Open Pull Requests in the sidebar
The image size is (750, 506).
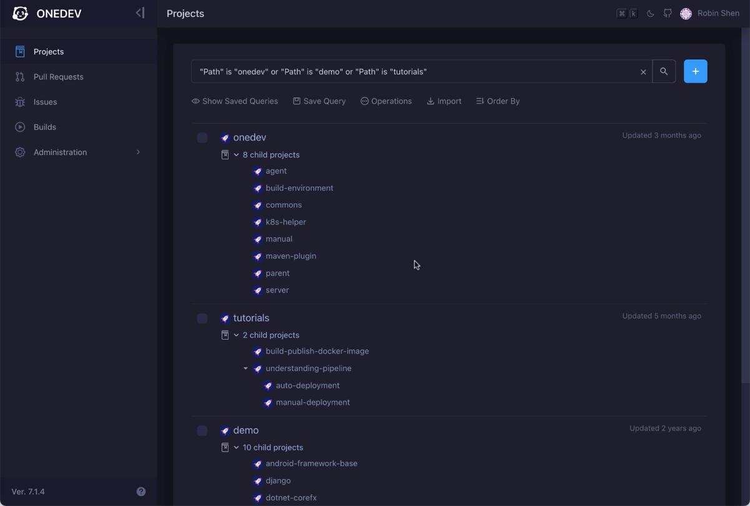click(79, 77)
